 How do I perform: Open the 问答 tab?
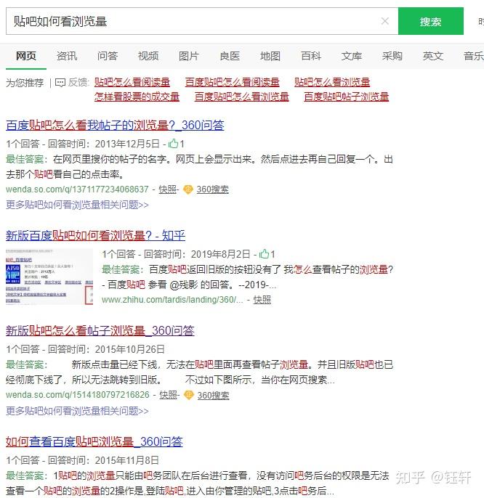tap(108, 56)
